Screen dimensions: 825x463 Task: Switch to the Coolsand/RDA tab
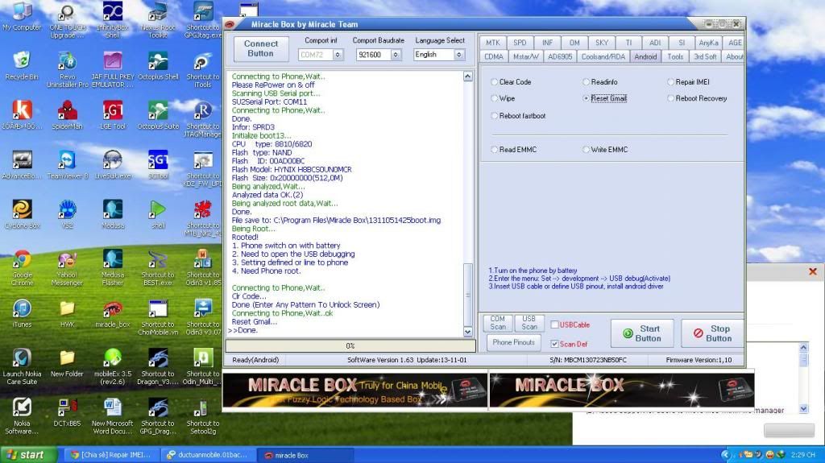pyautogui.click(x=603, y=56)
